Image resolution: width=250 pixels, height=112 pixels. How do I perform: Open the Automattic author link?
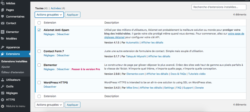(133, 43)
